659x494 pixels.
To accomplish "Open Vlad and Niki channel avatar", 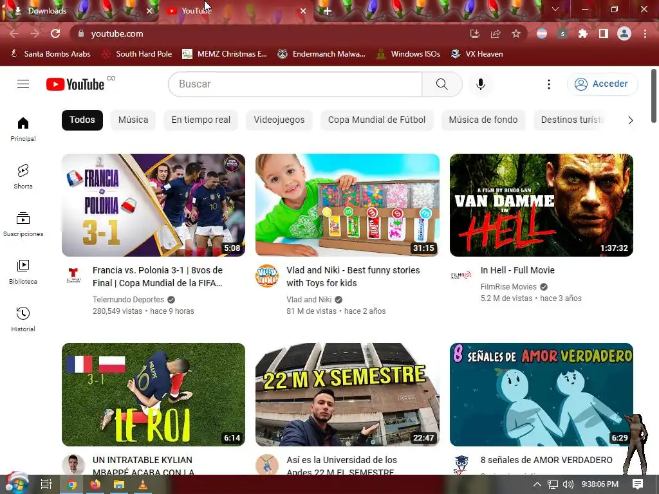I will coord(267,275).
